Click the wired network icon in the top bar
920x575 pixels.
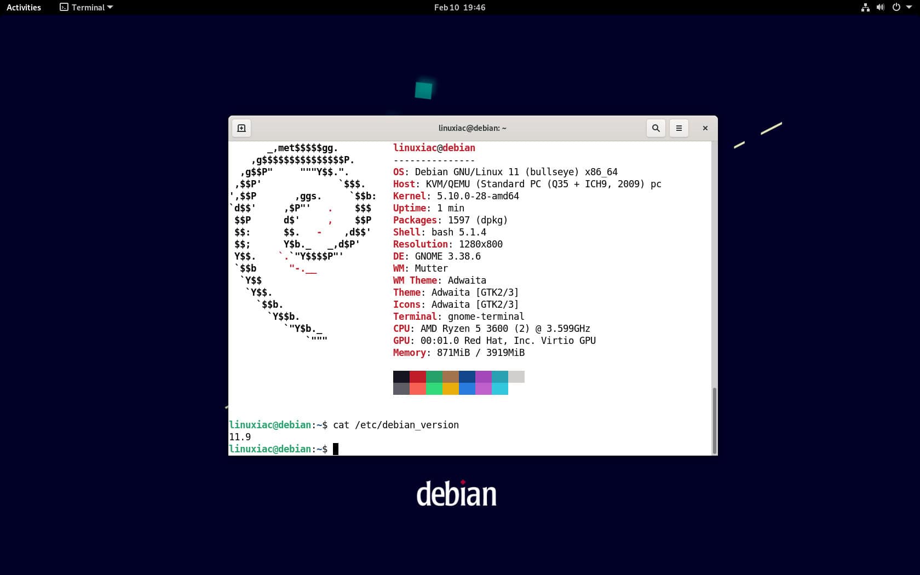click(865, 7)
